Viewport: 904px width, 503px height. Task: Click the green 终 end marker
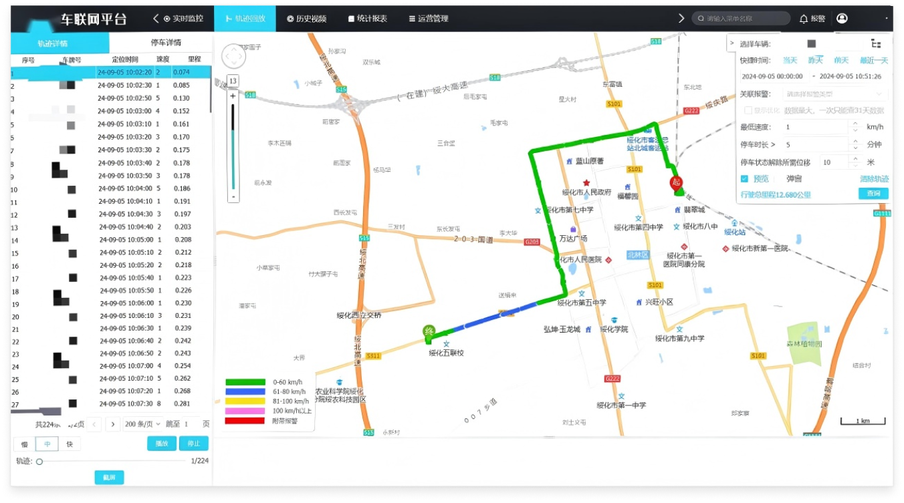tap(429, 331)
